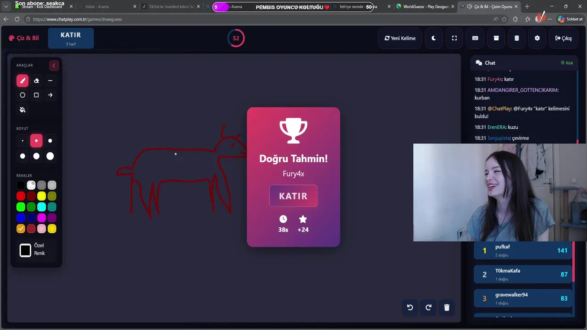Clear canvas with bottom trash icon

coord(447,308)
